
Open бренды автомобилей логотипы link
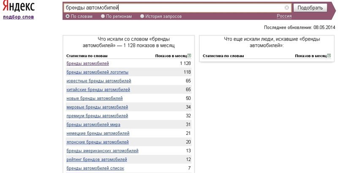point(98,72)
